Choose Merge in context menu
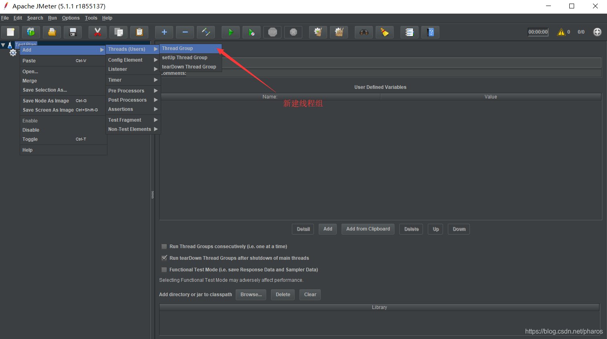The width and height of the screenshot is (607, 339). pyautogui.click(x=63, y=81)
